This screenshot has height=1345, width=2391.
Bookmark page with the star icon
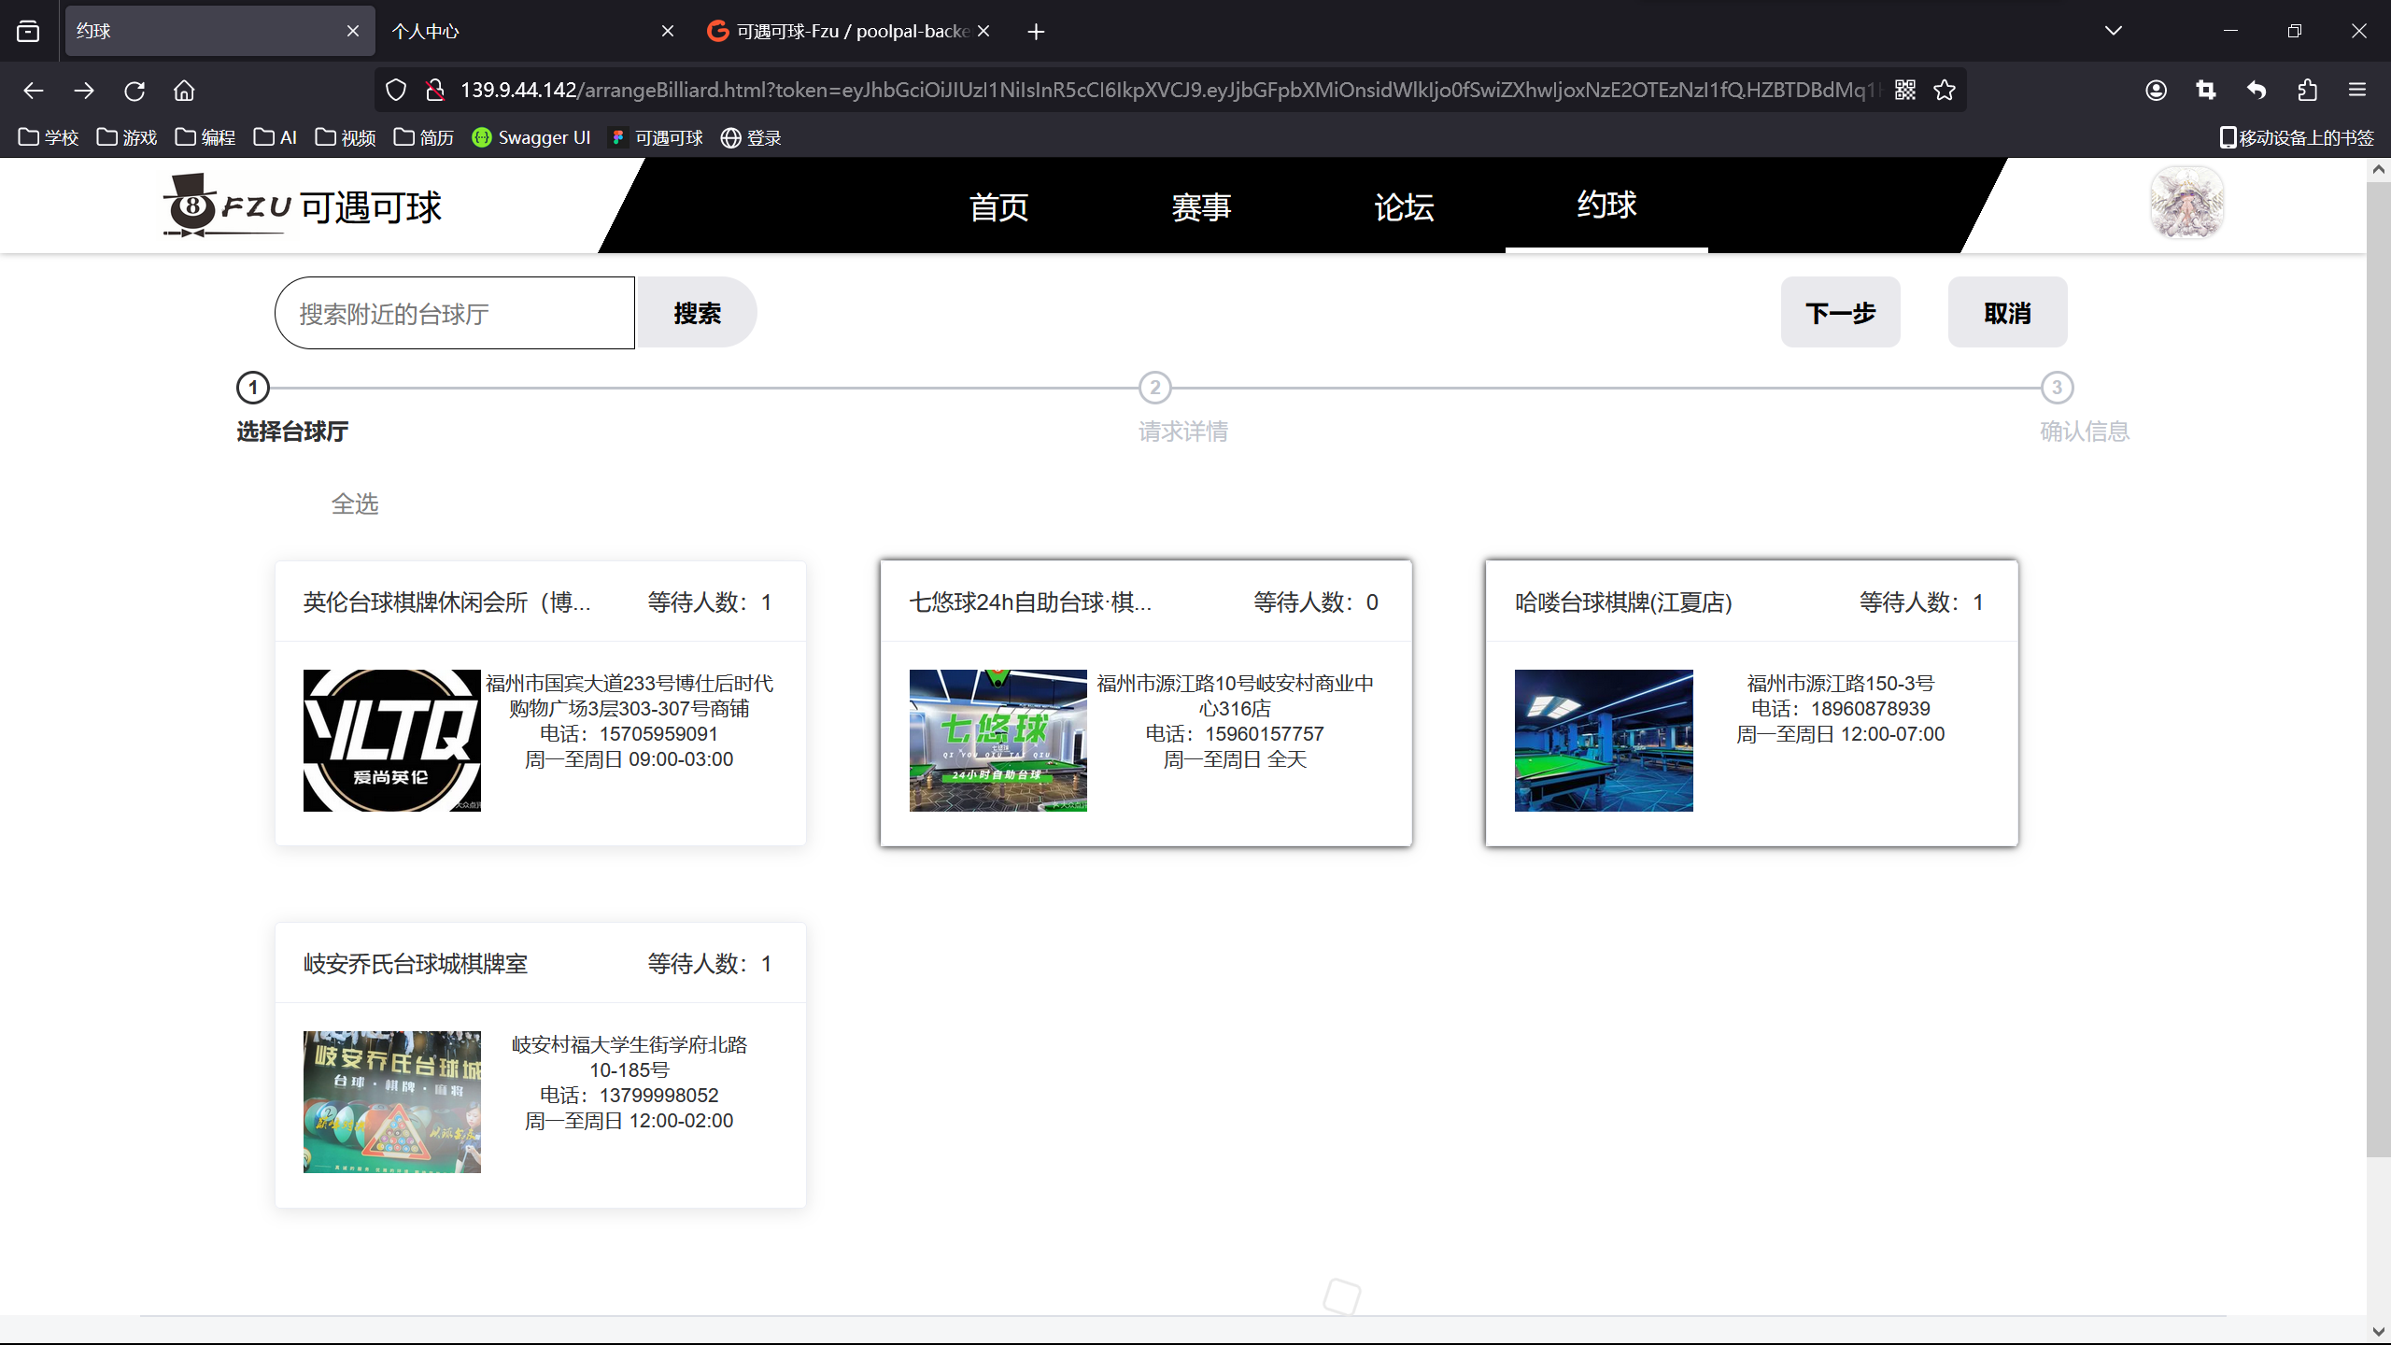(1945, 90)
